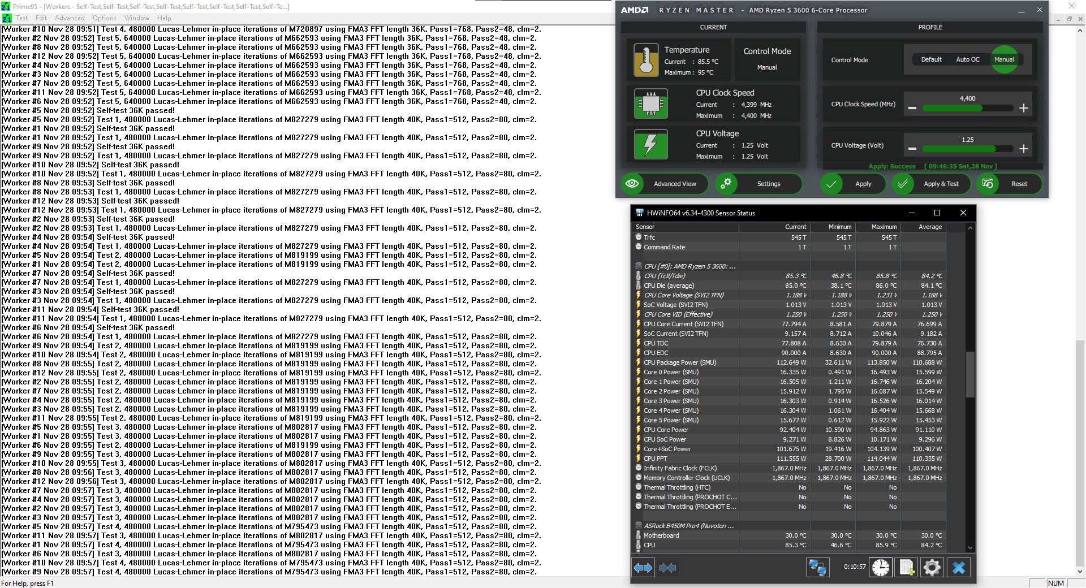
Task: Click the Prime95 title bar app icon
Action: (x=6, y=6)
